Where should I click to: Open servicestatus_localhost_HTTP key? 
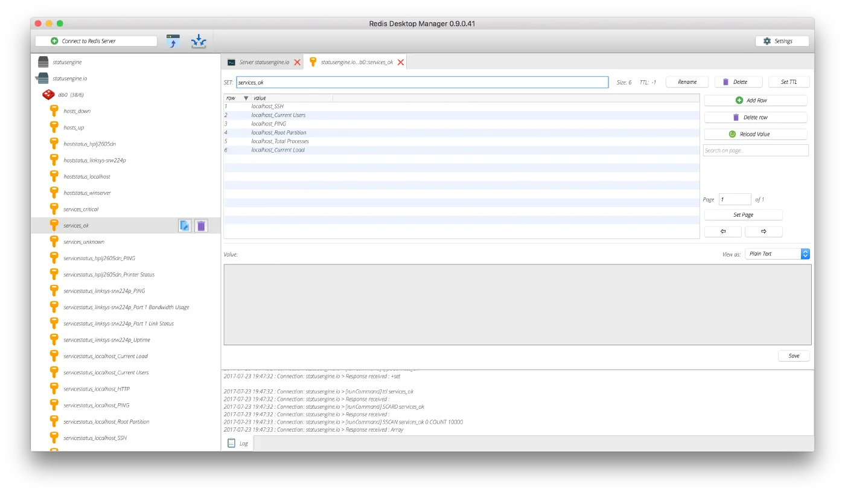pos(97,388)
